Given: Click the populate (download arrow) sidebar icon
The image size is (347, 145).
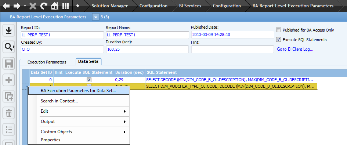Looking at the screenshot, I should (x=9, y=30).
